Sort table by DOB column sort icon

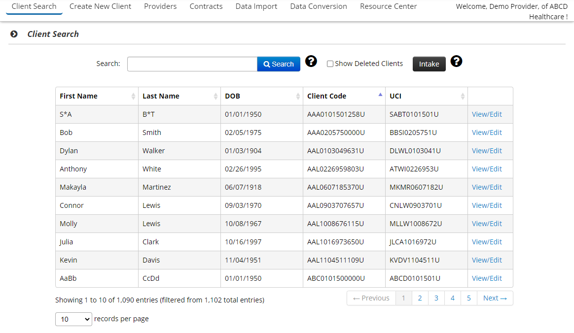(298, 97)
